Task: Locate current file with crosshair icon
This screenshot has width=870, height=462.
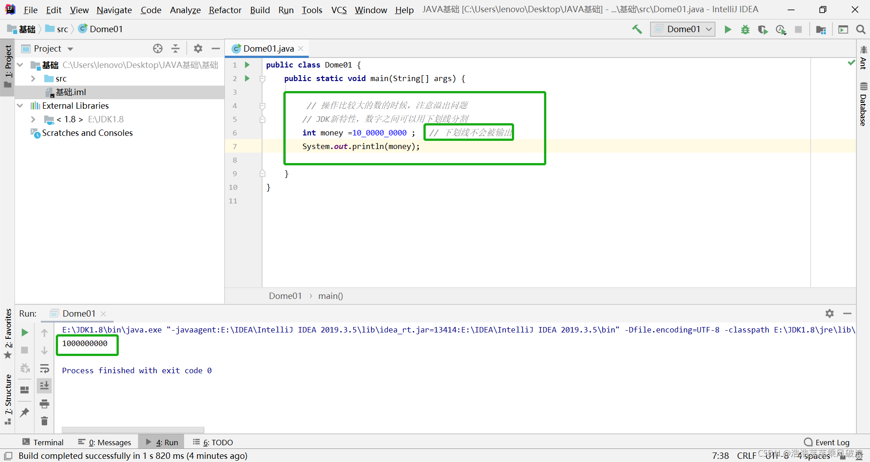Action: coord(158,48)
